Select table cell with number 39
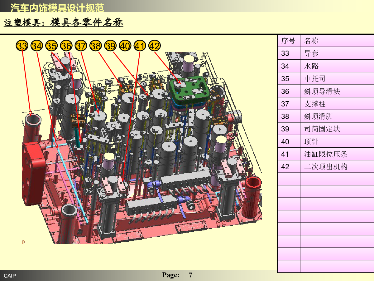The width and height of the screenshot is (374, 281). (x=289, y=129)
